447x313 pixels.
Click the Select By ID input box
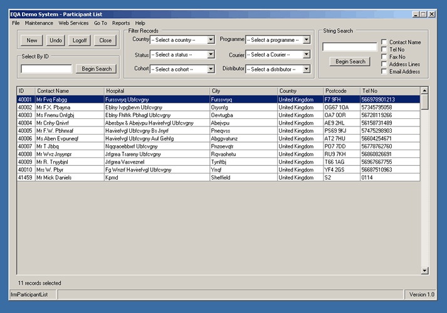click(x=46, y=69)
